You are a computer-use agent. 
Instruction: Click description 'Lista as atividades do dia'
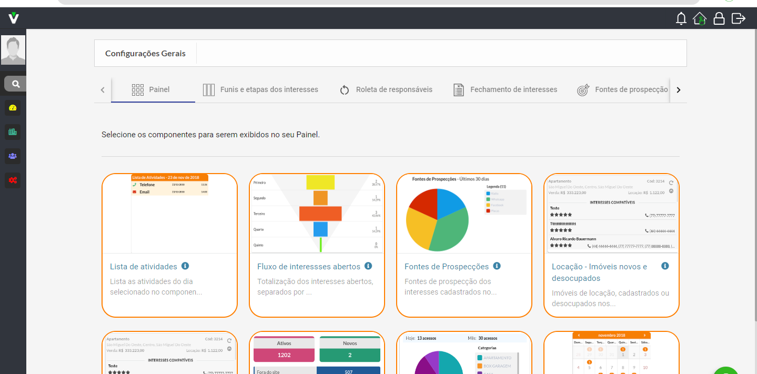click(x=156, y=287)
